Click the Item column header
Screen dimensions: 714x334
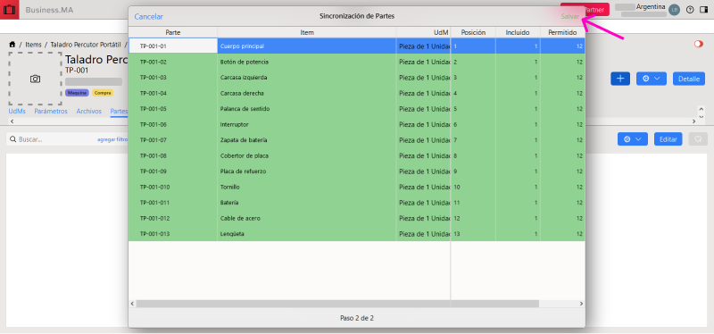(x=307, y=32)
